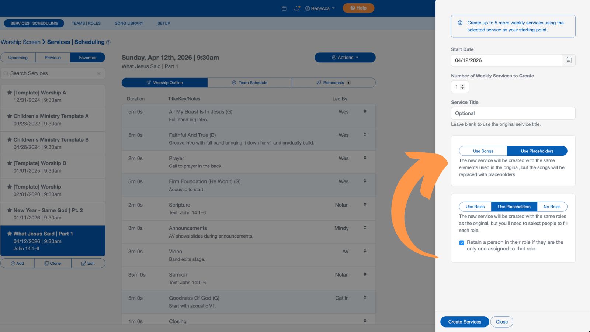
Task: Select the No Roles option
Action: tap(552, 207)
